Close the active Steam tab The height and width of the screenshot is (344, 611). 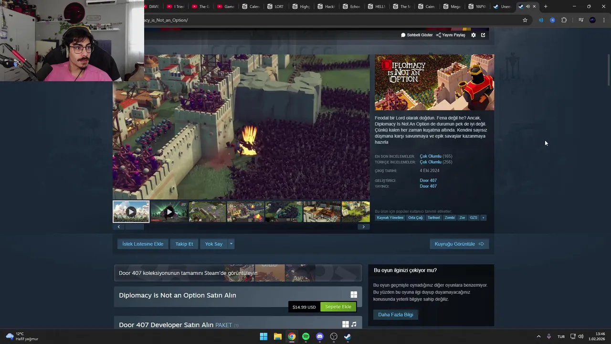(534, 7)
